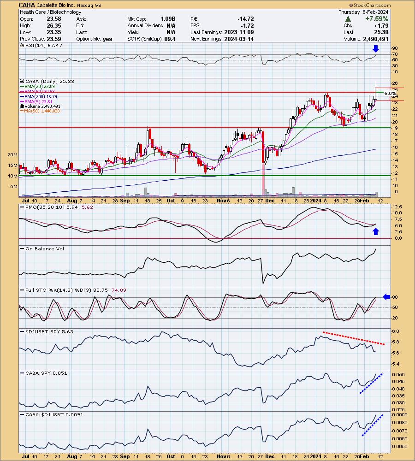415x461 pixels.
Task: Click the Prev Close 23.59 value
Action: tap(54, 39)
